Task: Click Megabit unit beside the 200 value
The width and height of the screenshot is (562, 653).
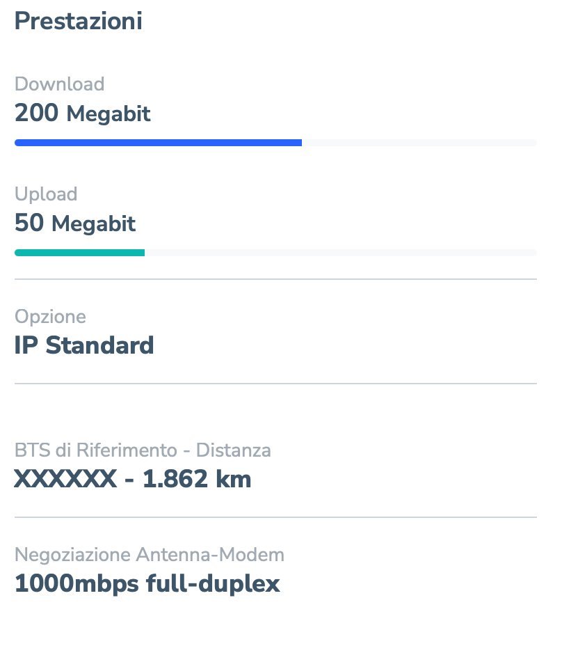Action: pos(109,113)
